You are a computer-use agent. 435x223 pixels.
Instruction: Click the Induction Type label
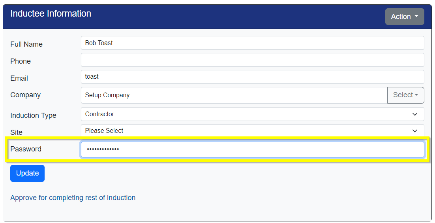coord(33,115)
